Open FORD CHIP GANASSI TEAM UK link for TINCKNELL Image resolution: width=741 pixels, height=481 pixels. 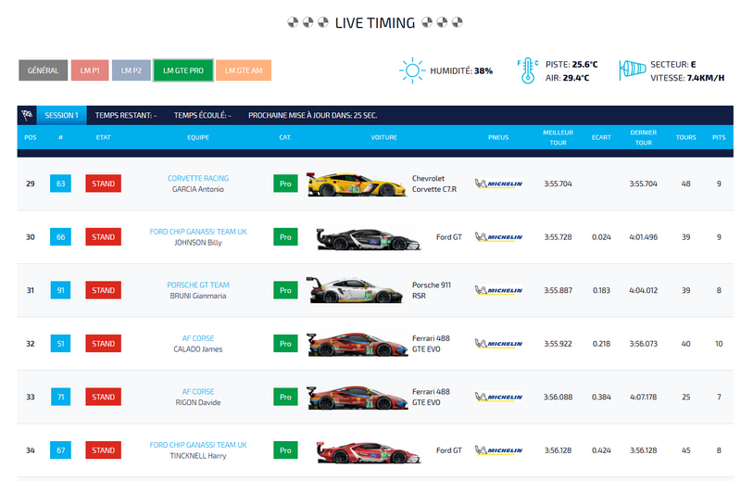tap(198, 445)
